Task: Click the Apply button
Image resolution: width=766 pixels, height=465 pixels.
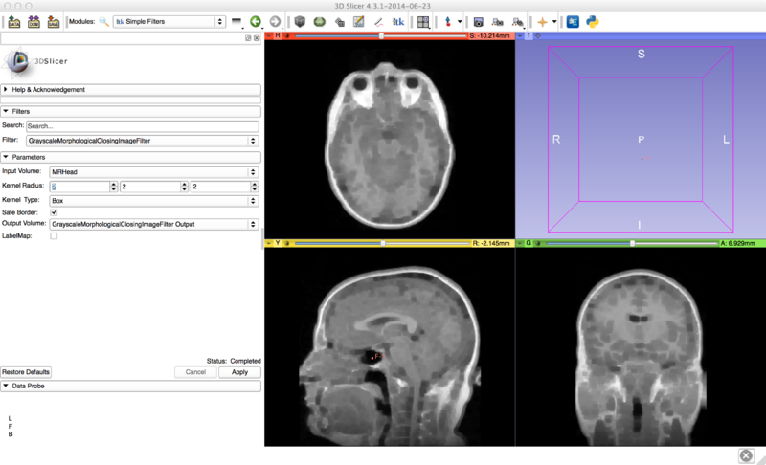Action: (x=239, y=372)
